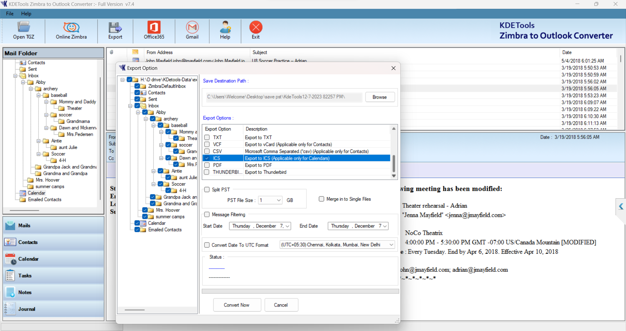Enable the VCF export option checkbox
Viewport: 626px width, 331px height.
[207, 144]
